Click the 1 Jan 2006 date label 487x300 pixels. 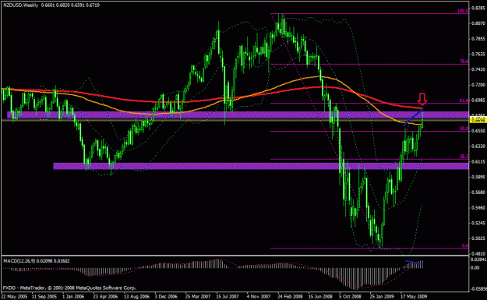[73, 296]
